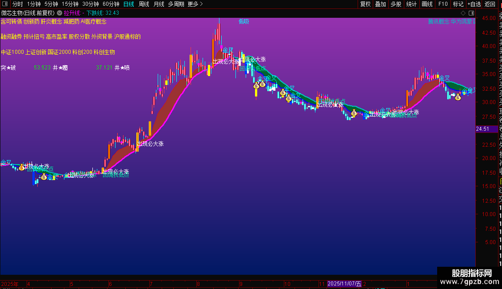The image size is (502, 289).
Task: Open the 多股 multi-stock view
Action: [396, 4]
